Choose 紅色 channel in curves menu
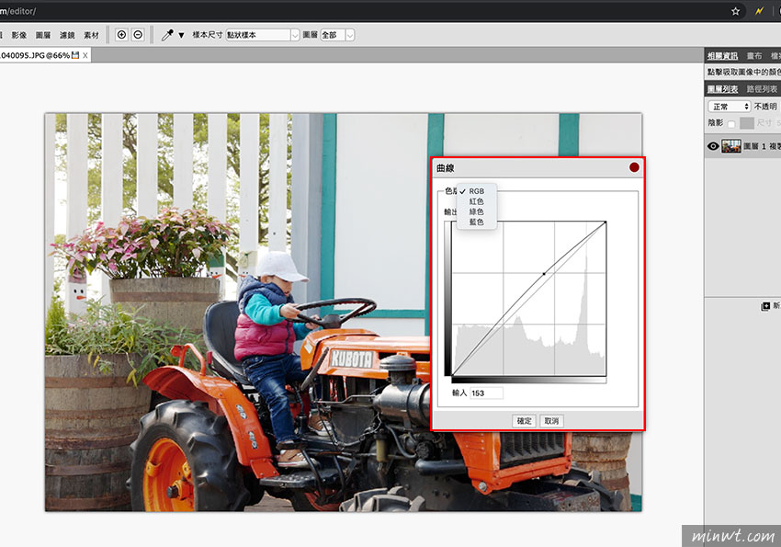 pyautogui.click(x=477, y=201)
